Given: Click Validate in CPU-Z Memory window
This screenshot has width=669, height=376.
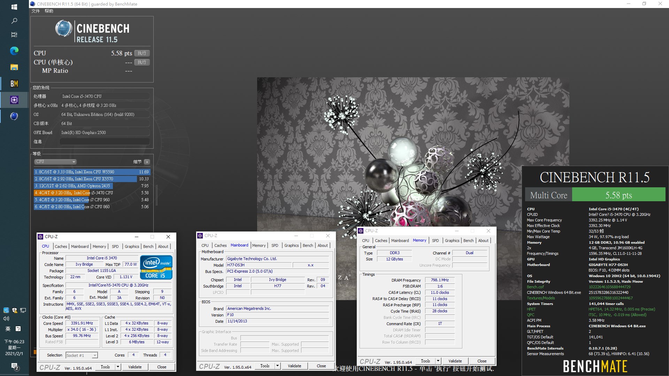Looking at the screenshot, I should tap(455, 361).
